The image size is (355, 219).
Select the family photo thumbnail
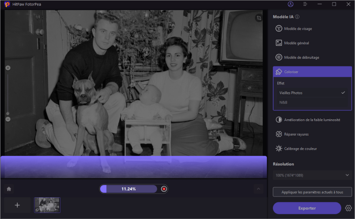point(47,205)
